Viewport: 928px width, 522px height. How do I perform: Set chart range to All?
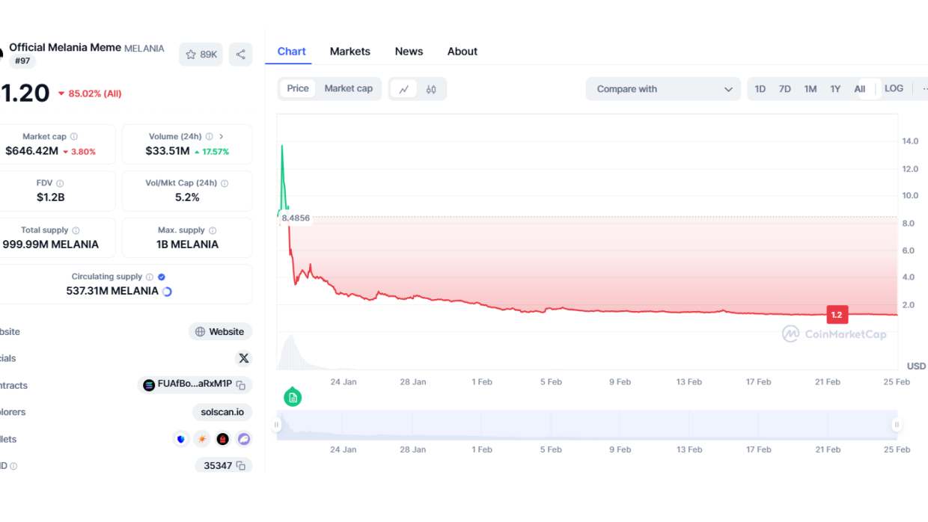click(x=860, y=89)
